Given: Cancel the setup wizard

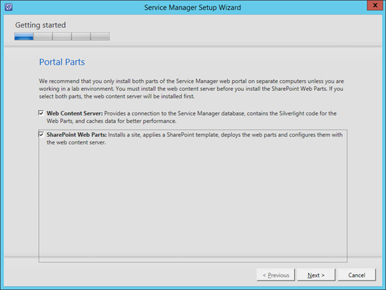Looking at the screenshot, I should 357,275.
